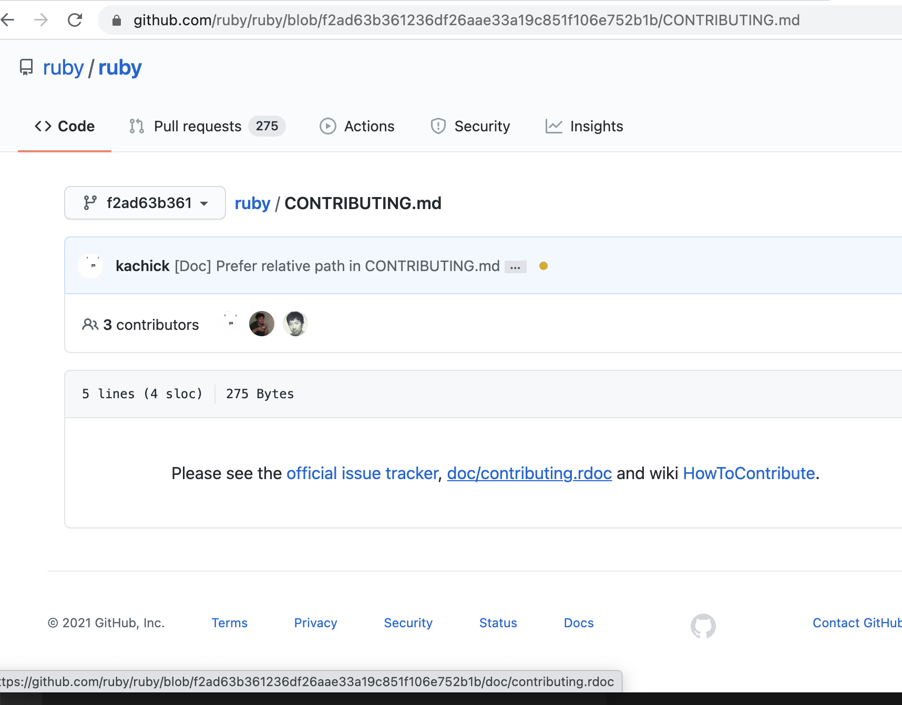Open the HowToContribute wiki link

(749, 473)
